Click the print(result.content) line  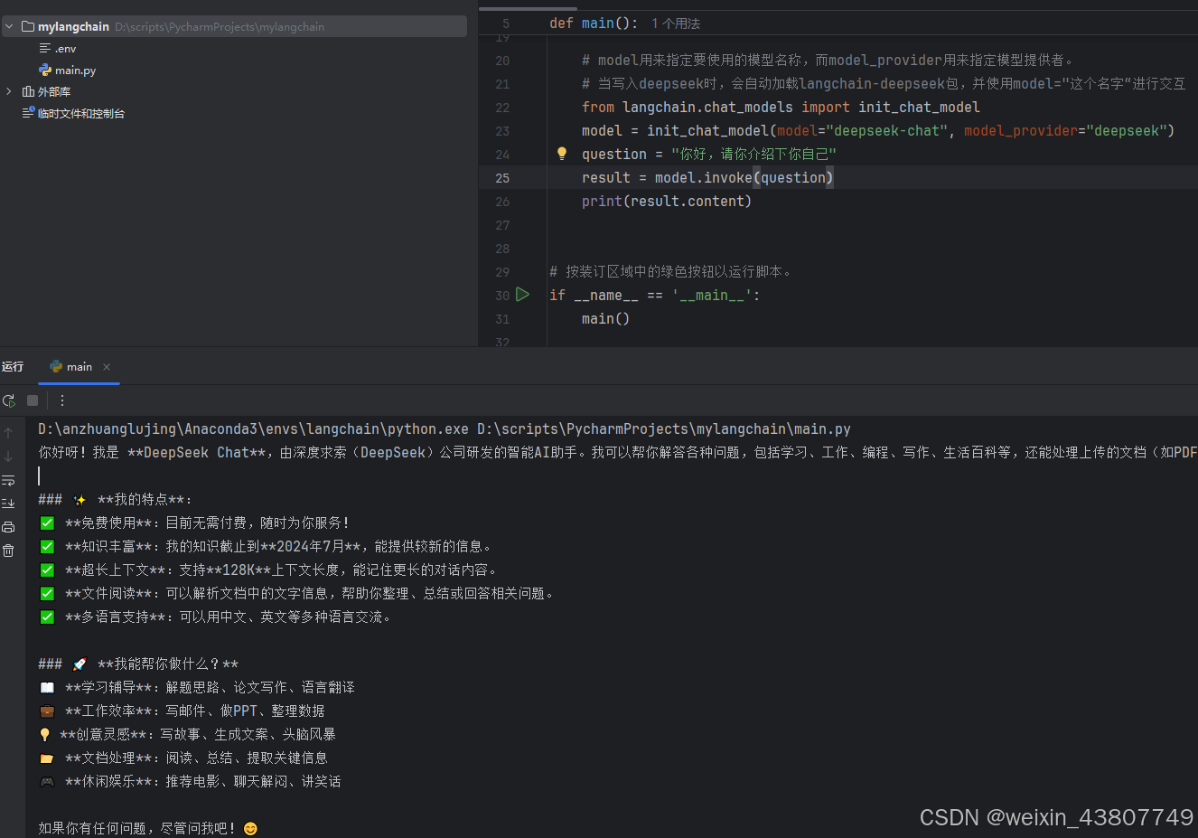667,202
